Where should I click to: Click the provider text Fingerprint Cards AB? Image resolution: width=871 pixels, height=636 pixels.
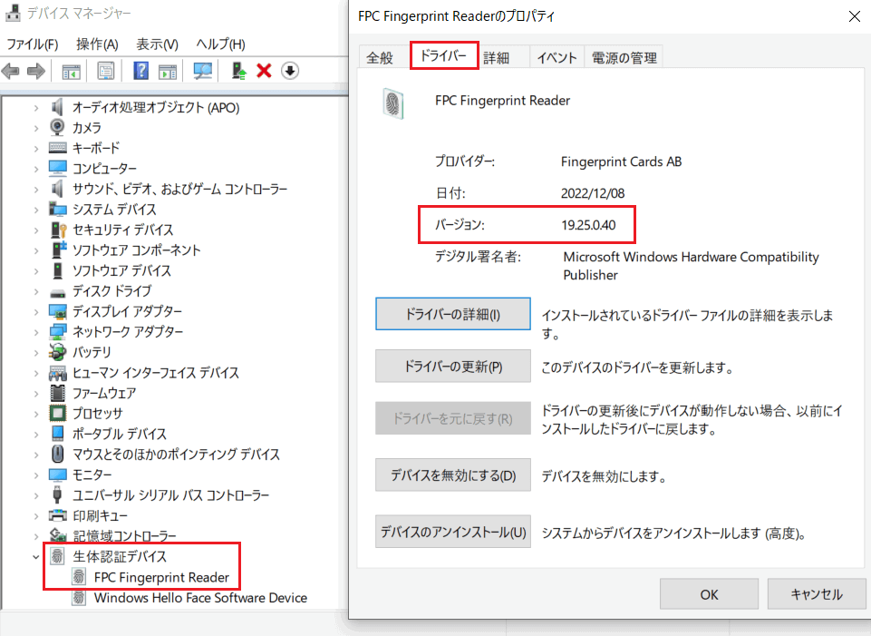pyautogui.click(x=621, y=161)
